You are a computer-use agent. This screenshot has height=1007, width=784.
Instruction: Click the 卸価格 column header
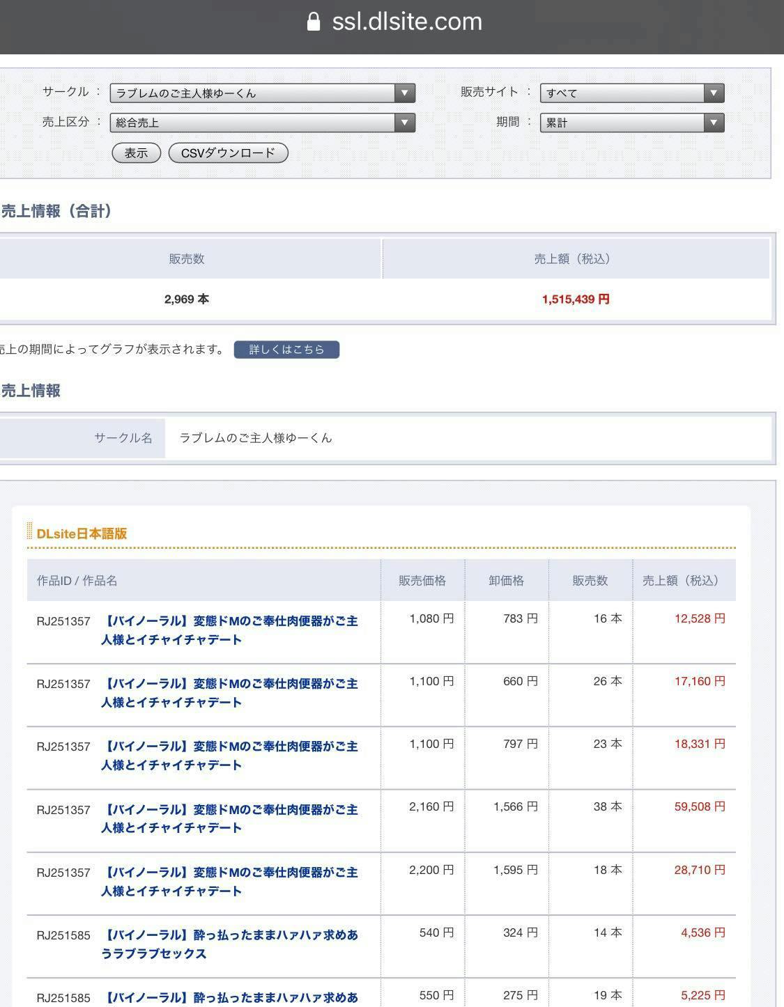pyautogui.click(x=507, y=580)
